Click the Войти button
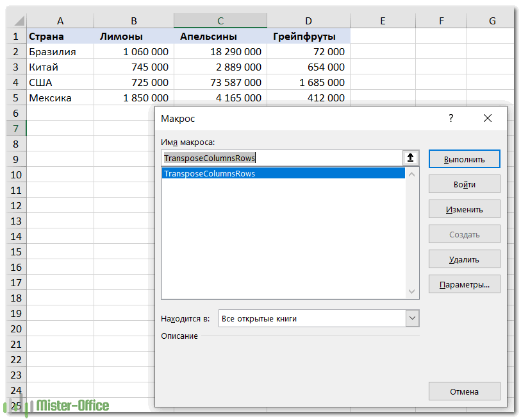Screen dimensions: 521x419 click(464, 184)
